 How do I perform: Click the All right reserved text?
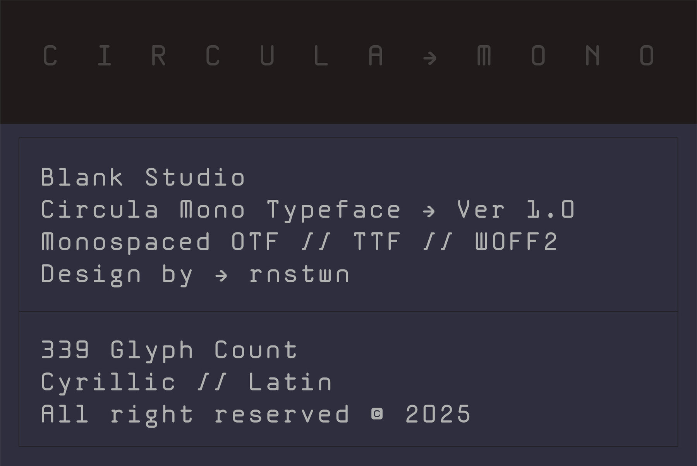(x=195, y=415)
